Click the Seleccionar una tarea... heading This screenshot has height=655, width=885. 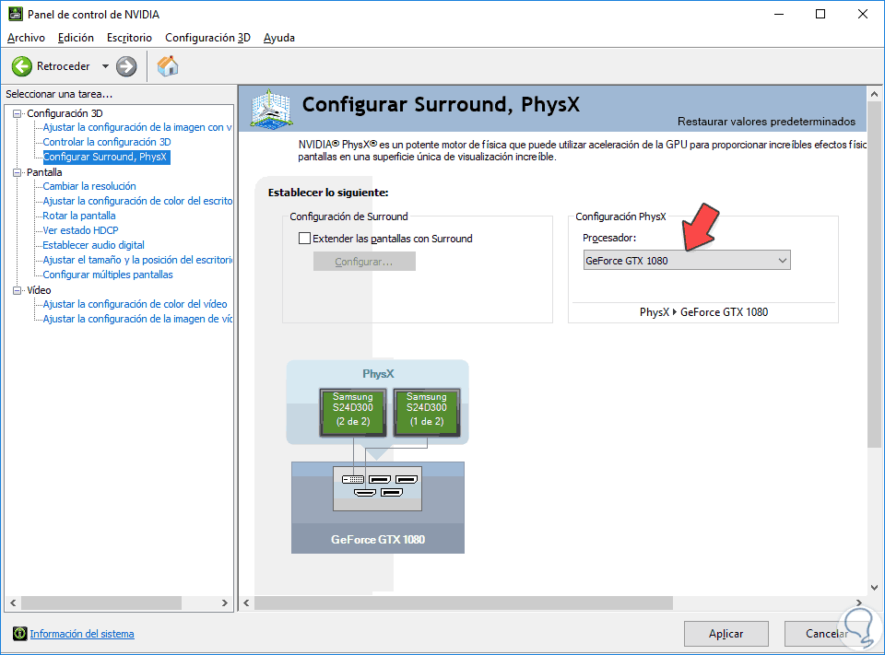(x=59, y=94)
